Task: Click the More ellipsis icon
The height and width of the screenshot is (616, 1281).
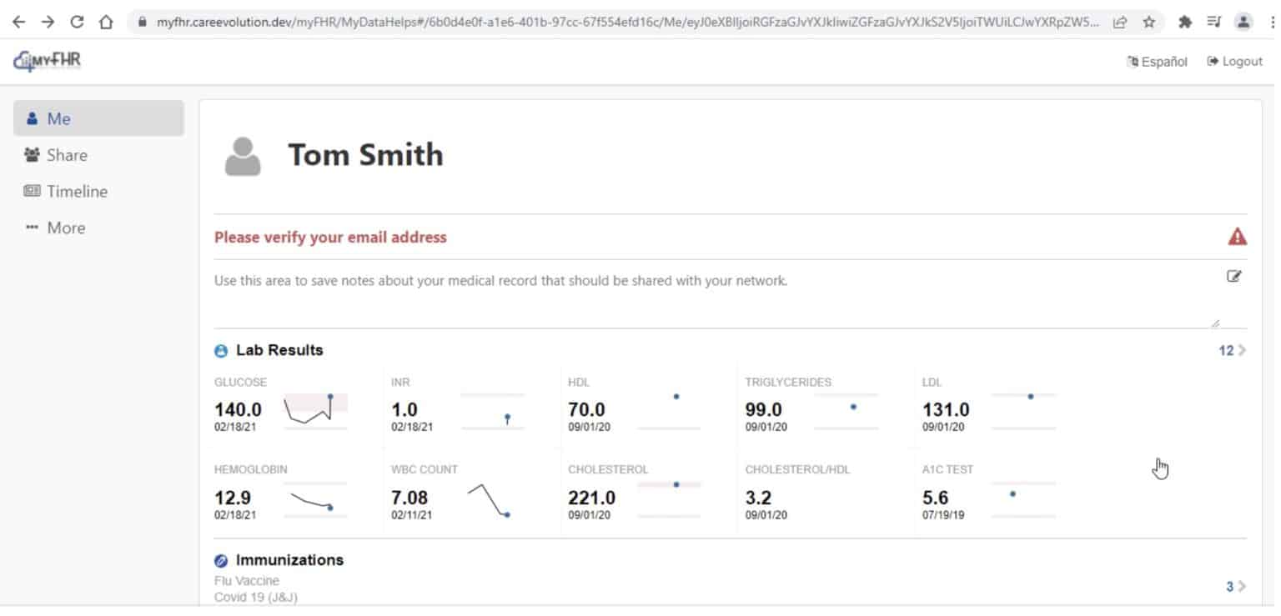Action: pyautogui.click(x=32, y=227)
